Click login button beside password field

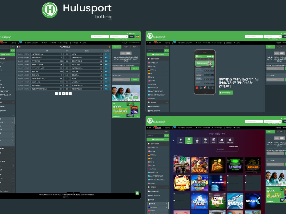(131, 37)
